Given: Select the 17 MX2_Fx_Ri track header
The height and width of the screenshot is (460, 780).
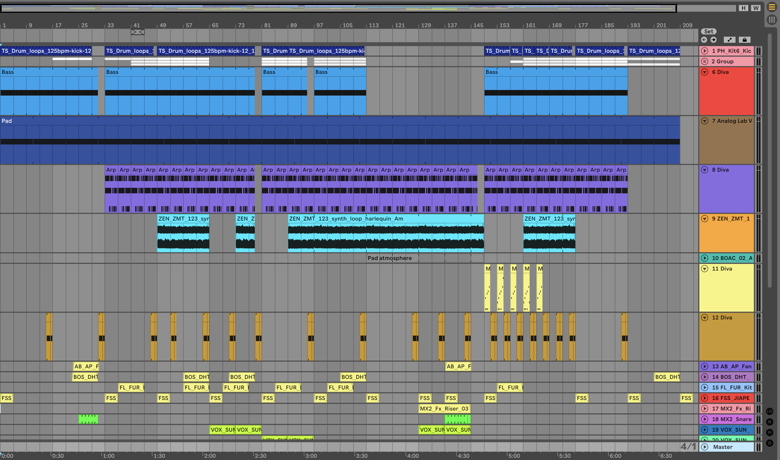Looking at the screenshot, I should click(731, 409).
